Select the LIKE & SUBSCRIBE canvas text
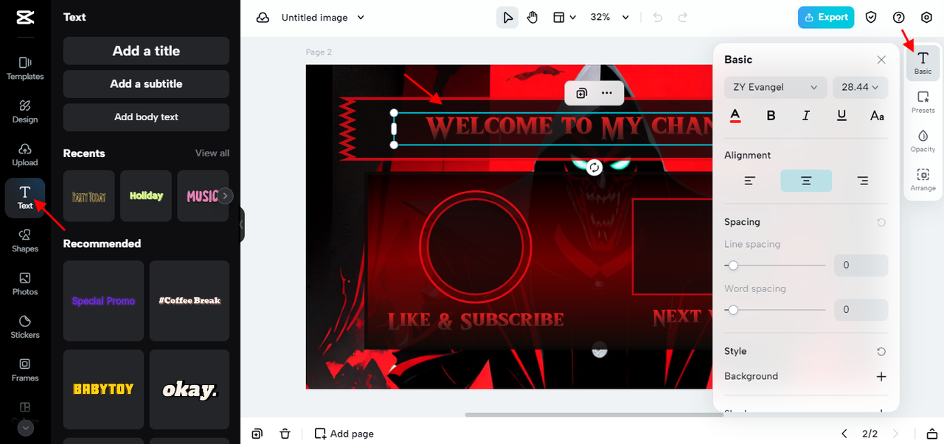 click(476, 321)
